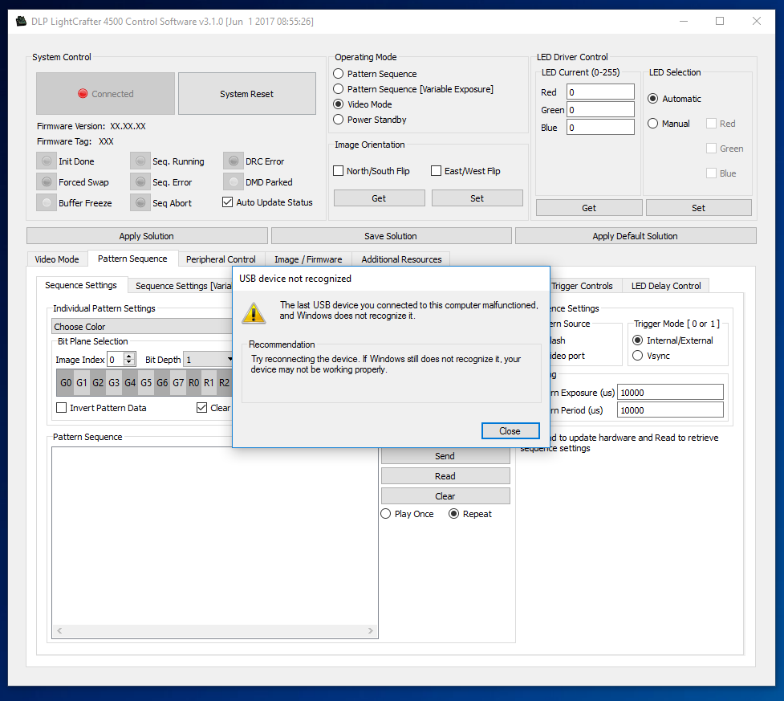The width and height of the screenshot is (784, 701).
Task: Select bit plane G4
Action: 130,383
